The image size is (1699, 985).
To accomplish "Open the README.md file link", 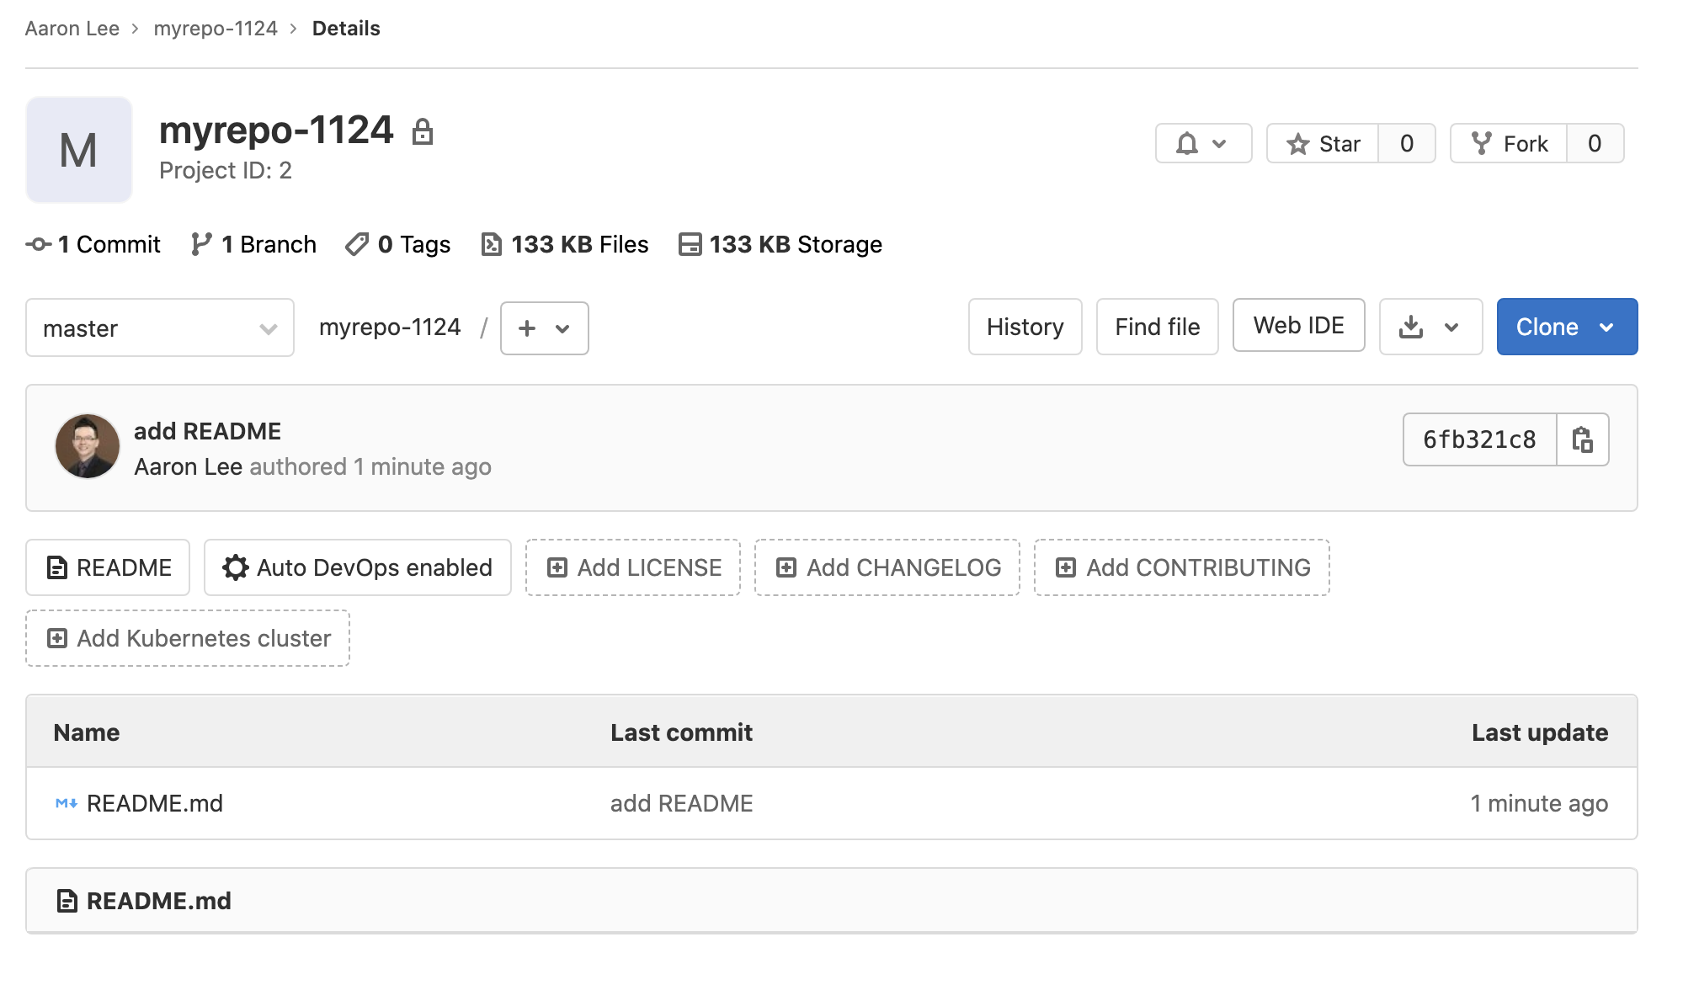I will pyautogui.click(x=155, y=803).
